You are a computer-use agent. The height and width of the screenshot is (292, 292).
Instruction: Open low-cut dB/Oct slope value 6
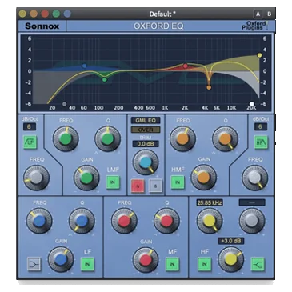click(x=30, y=126)
